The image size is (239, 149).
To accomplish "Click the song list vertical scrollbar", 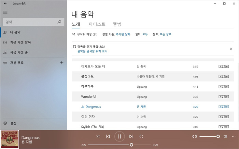I will click(x=238, y=92).
